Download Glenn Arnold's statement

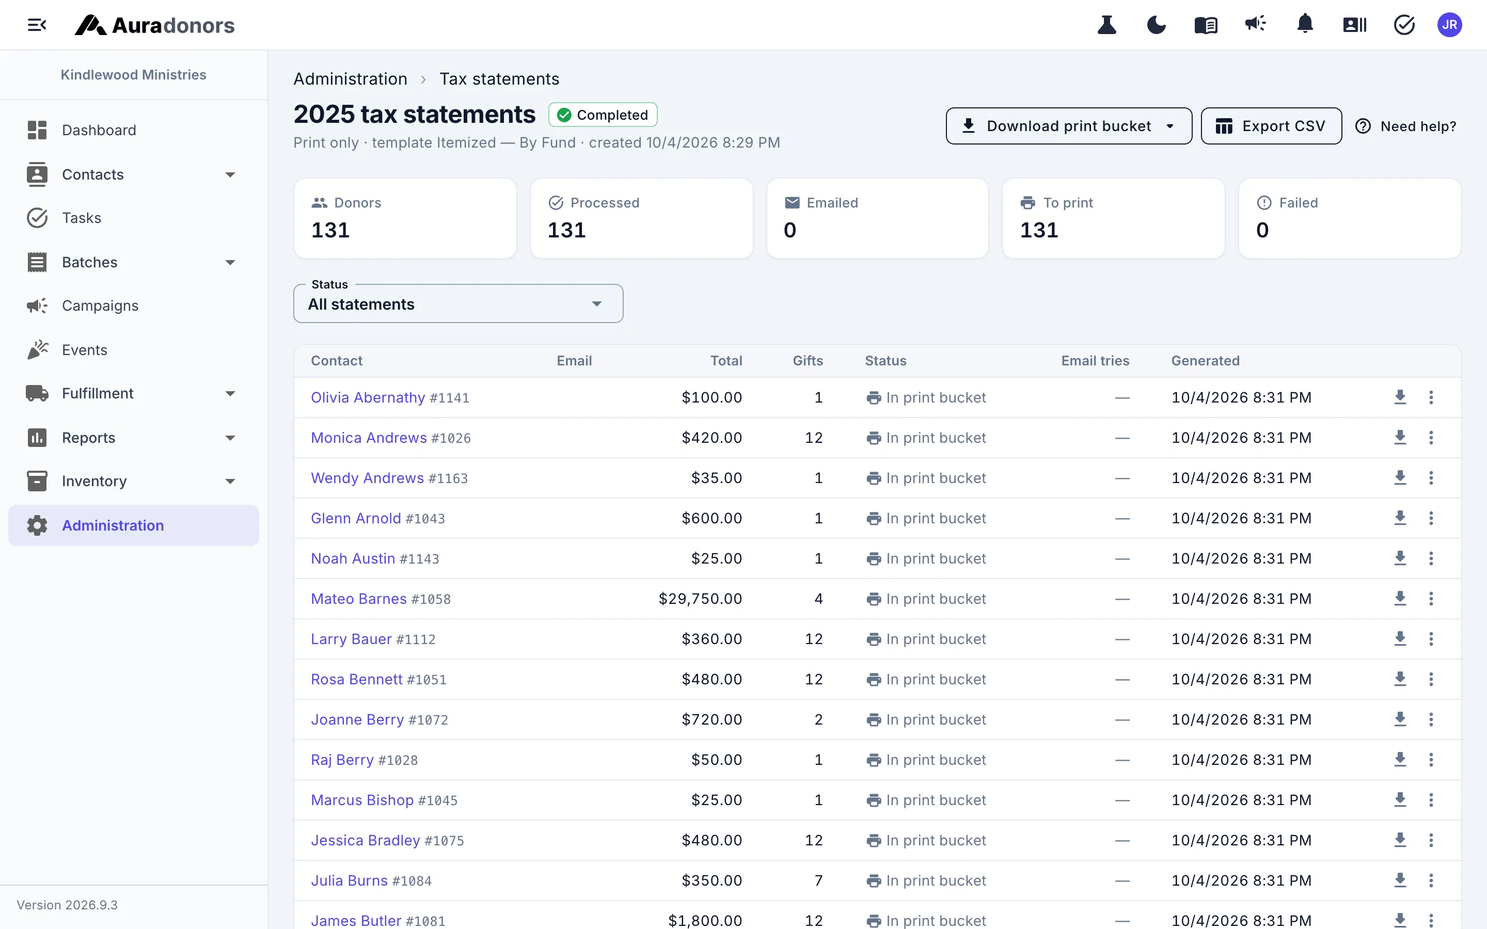pos(1400,518)
